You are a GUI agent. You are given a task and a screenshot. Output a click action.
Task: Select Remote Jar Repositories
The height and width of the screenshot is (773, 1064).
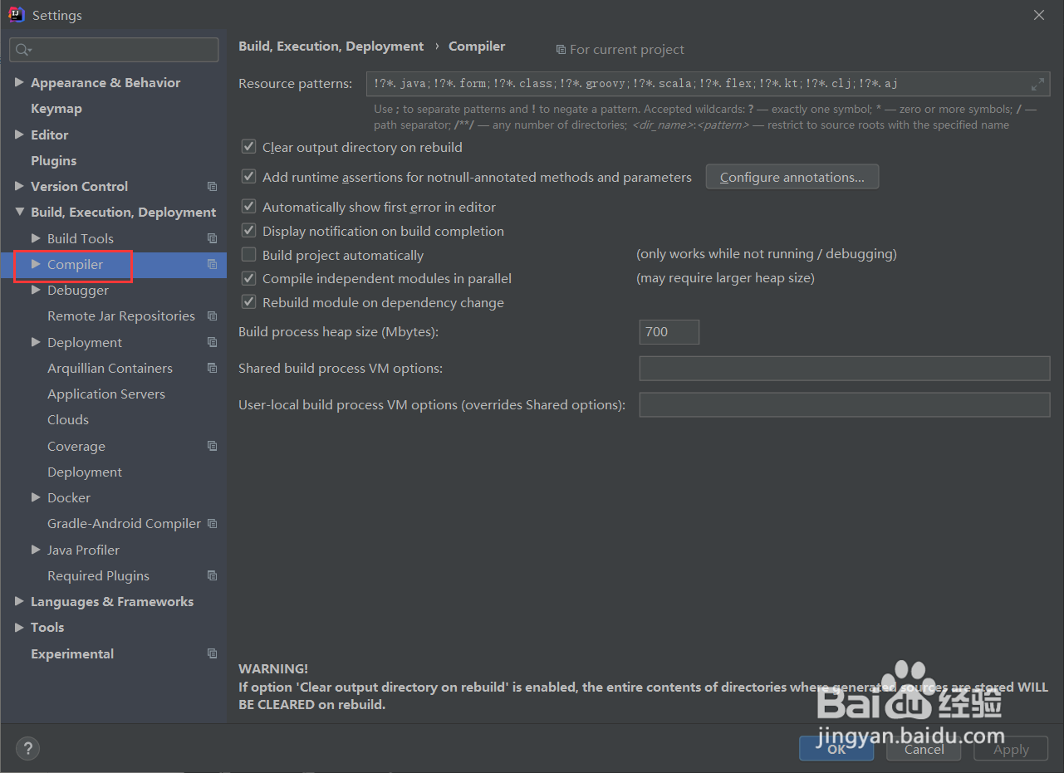pyautogui.click(x=121, y=316)
